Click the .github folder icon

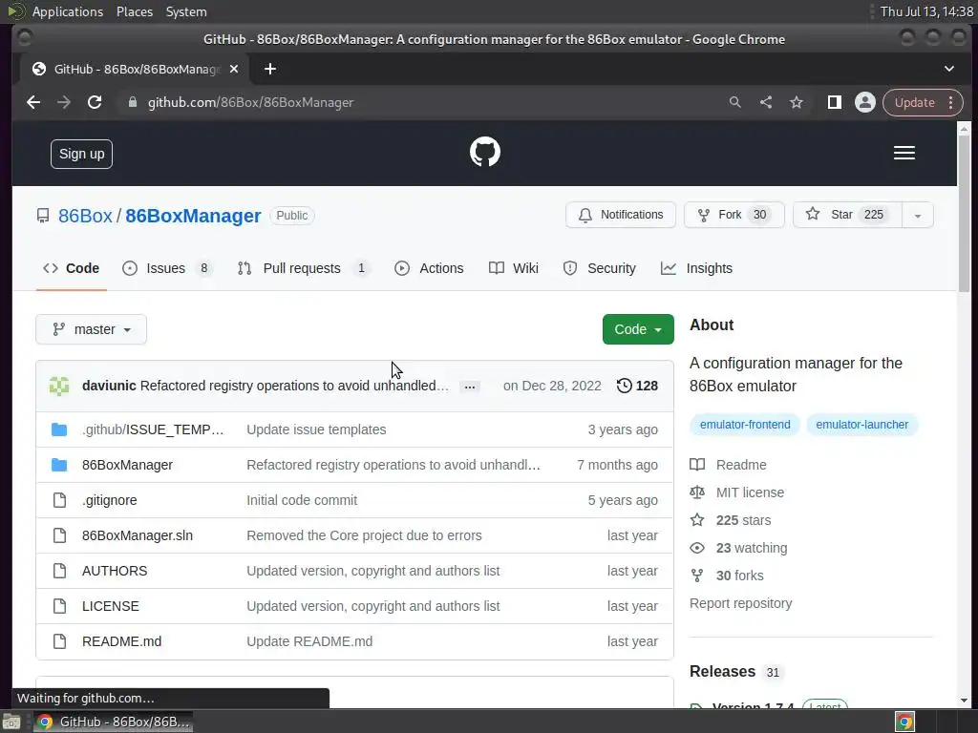[x=59, y=429]
